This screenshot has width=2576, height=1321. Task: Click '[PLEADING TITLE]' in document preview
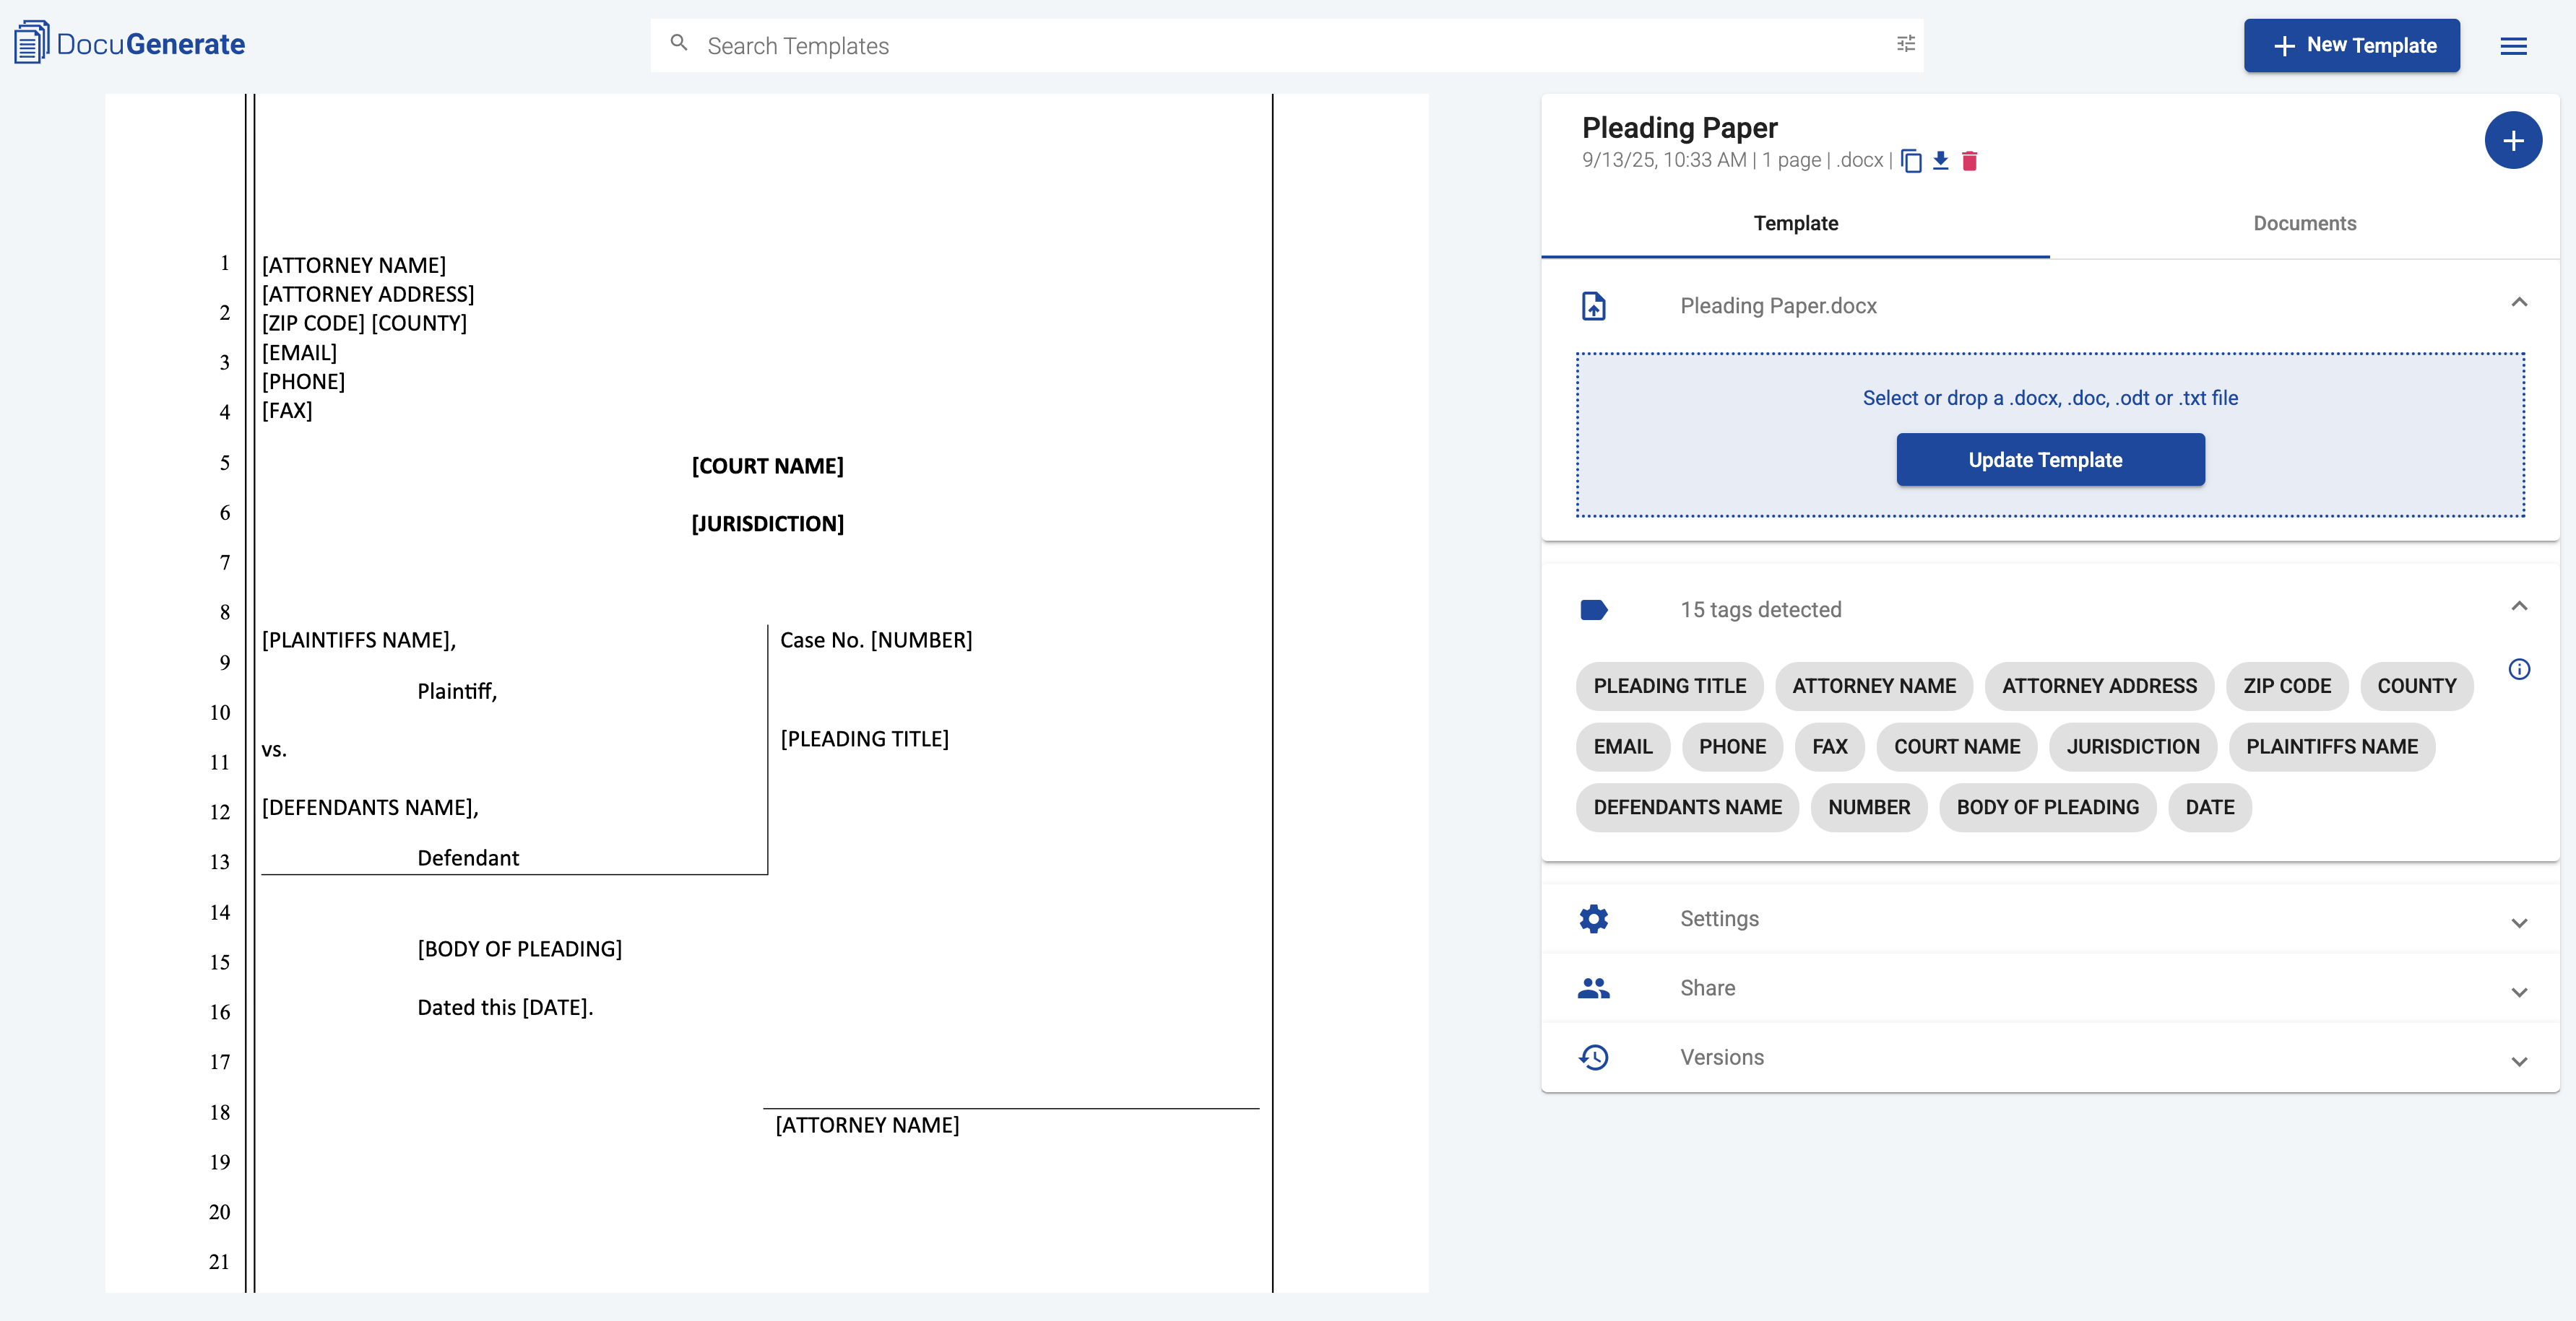tap(864, 739)
